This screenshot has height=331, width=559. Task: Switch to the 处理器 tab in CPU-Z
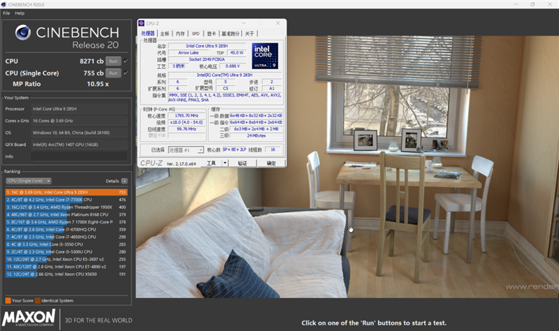tap(147, 34)
